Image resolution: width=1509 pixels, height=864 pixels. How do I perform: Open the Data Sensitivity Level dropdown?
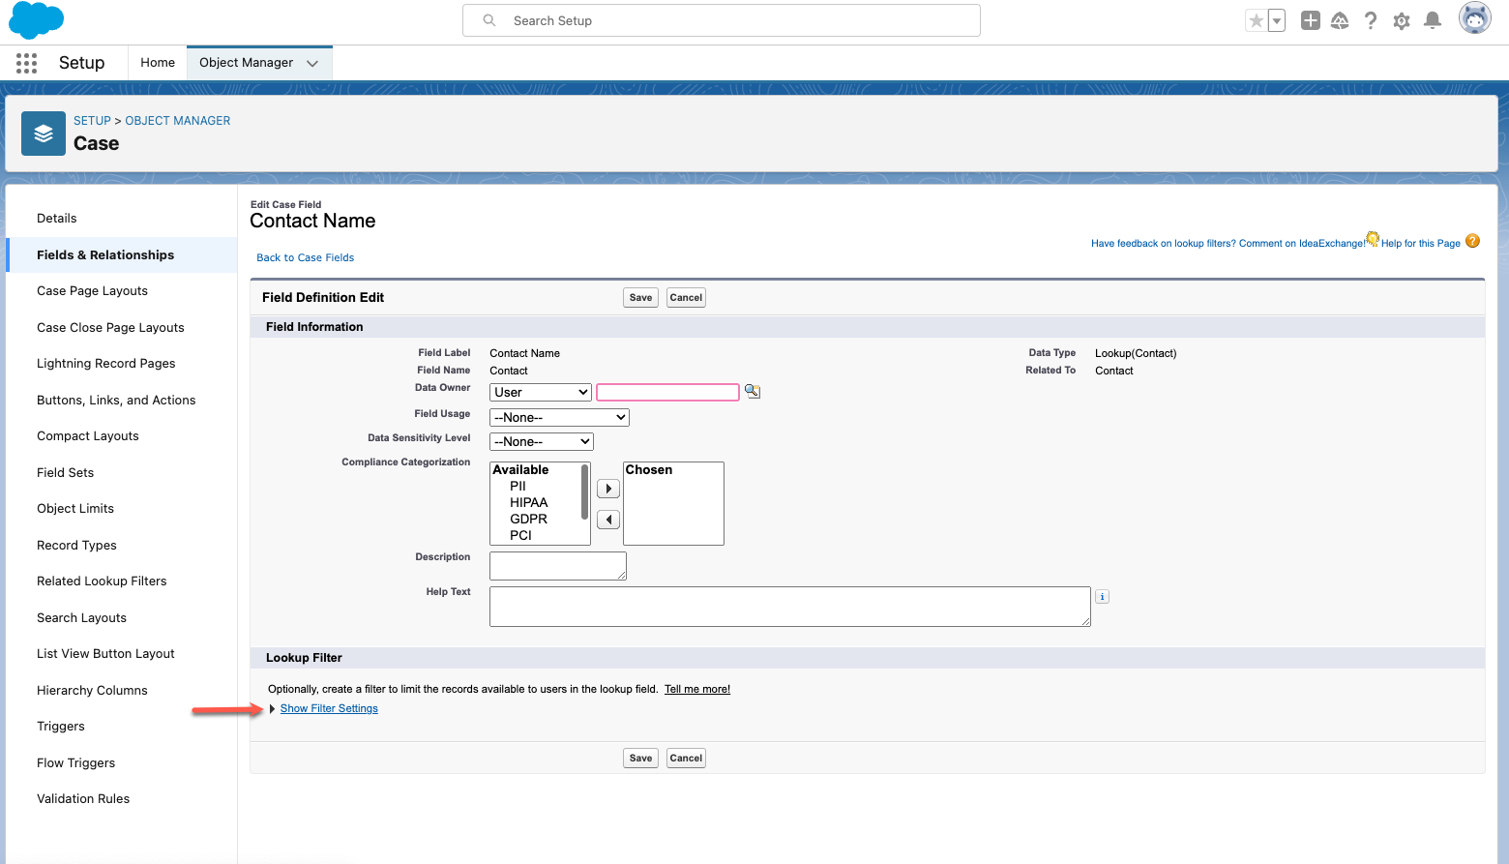[x=541, y=441]
